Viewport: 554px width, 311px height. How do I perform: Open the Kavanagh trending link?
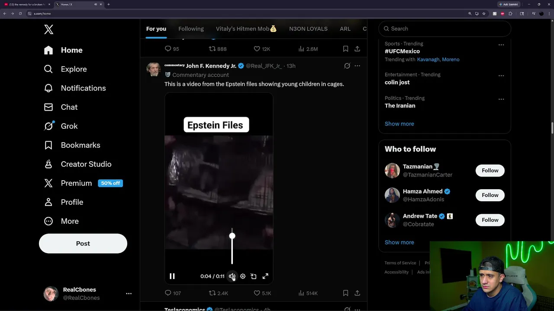point(428,60)
